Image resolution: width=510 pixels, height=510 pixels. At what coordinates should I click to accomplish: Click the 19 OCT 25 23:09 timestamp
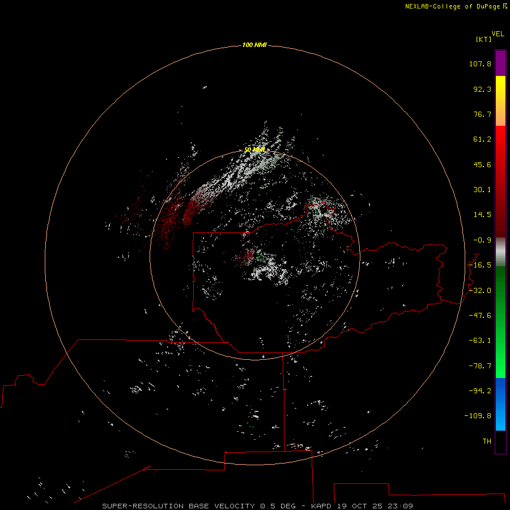375,506
